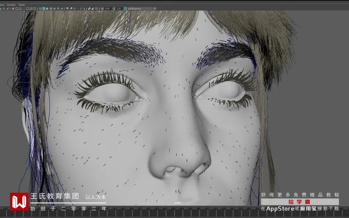Toggle the Use All Lights icon

(58, 9)
